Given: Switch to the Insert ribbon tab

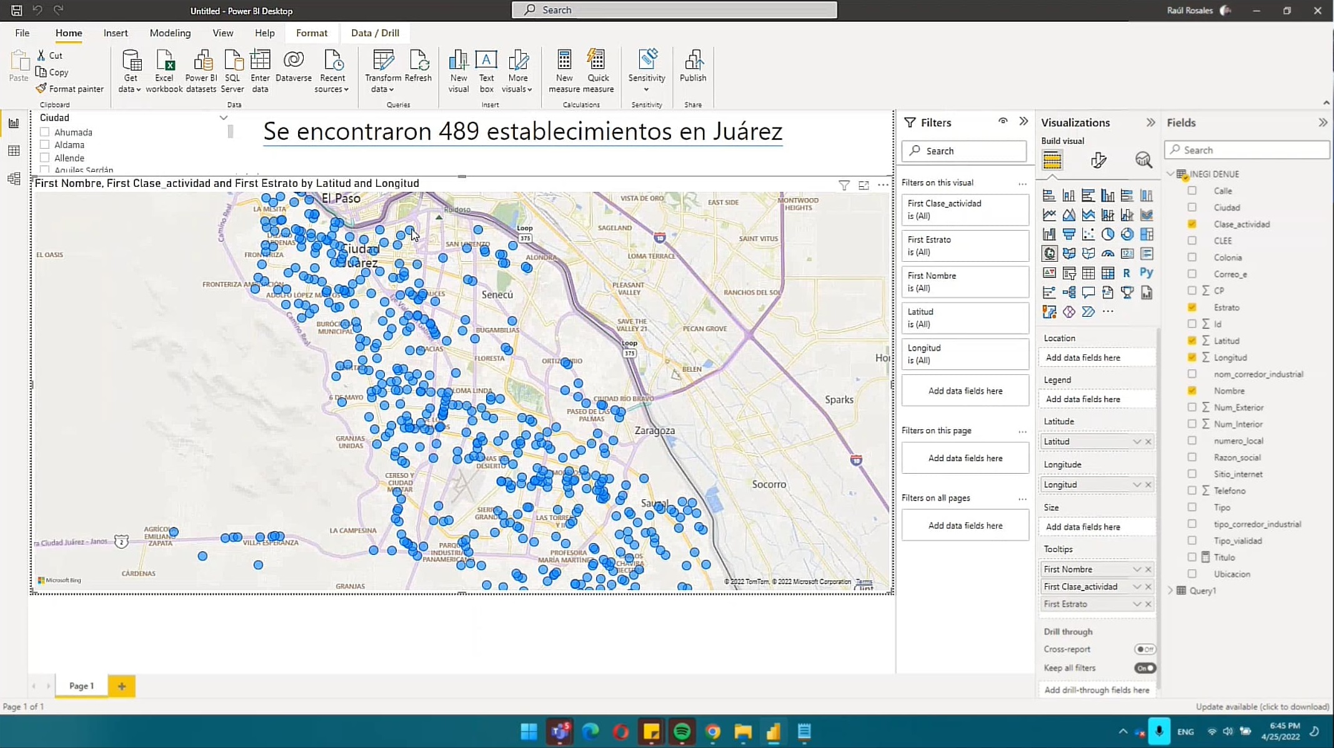Looking at the screenshot, I should tap(116, 33).
